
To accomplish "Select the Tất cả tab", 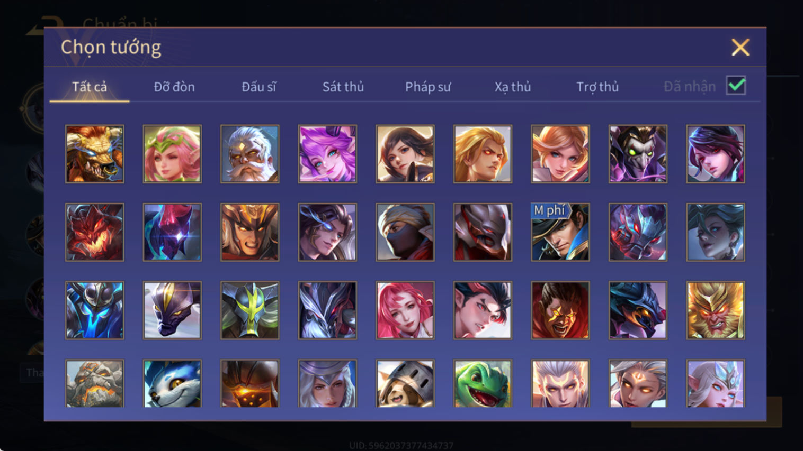I will click(x=90, y=87).
